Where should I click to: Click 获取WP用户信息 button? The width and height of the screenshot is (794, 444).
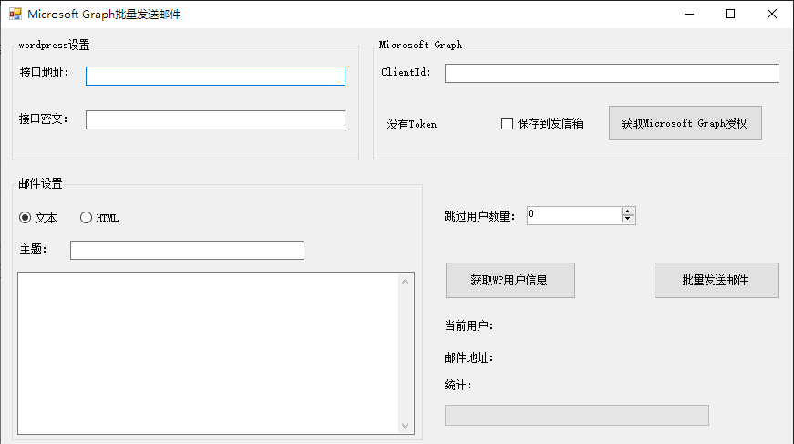click(x=510, y=280)
